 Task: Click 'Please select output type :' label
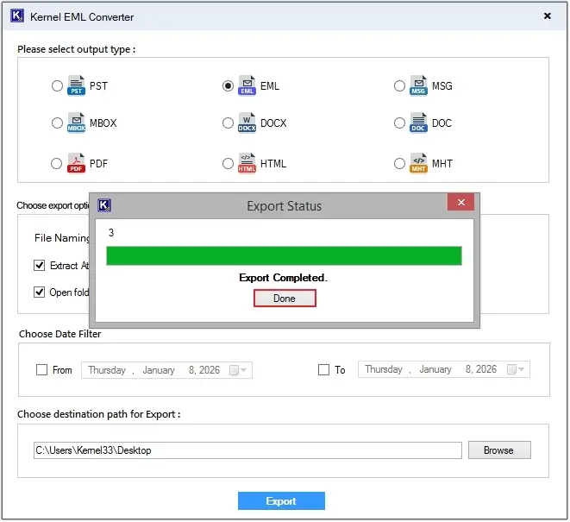(77, 49)
